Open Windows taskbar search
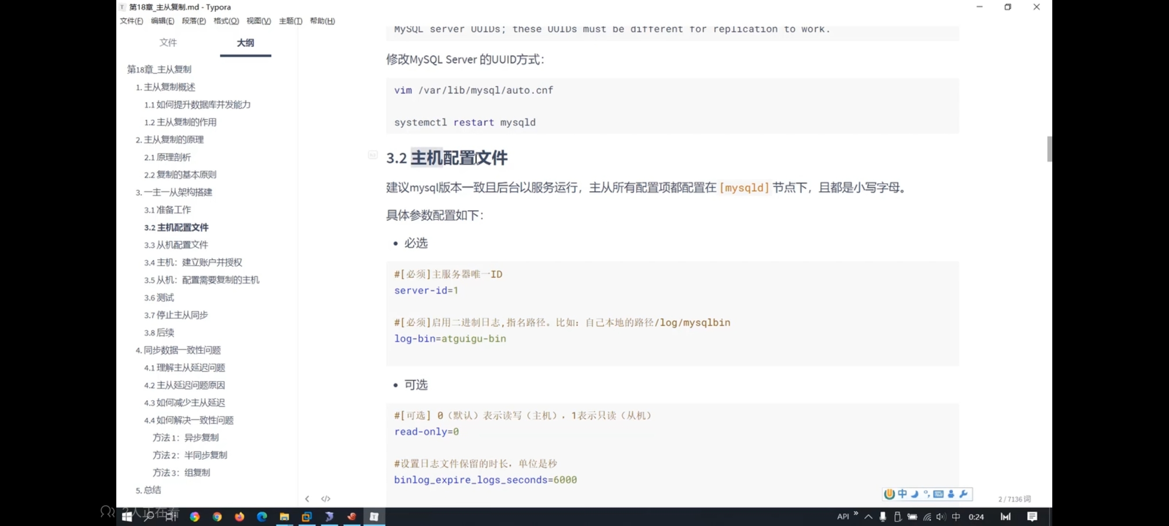 click(149, 516)
